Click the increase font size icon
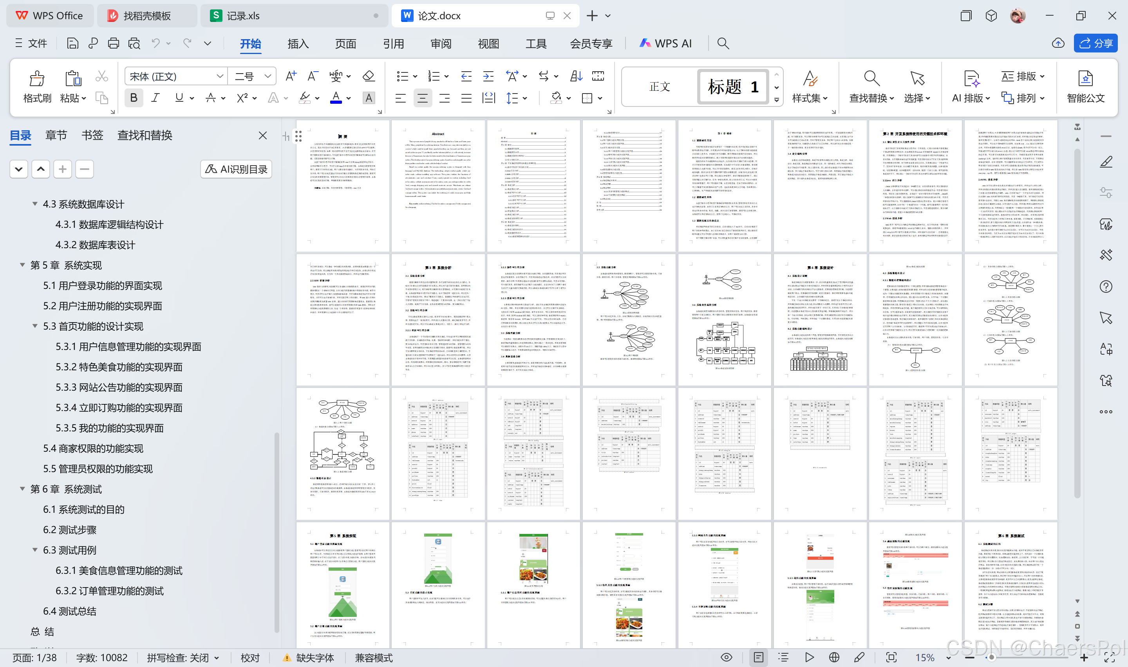Viewport: 1128px width, 667px height. (291, 76)
